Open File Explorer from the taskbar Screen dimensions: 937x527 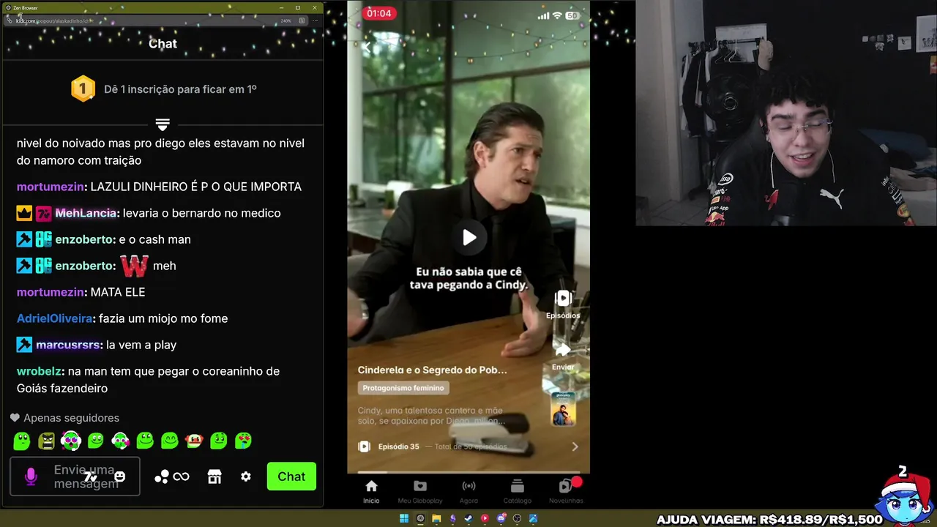(x=436, y=518)
